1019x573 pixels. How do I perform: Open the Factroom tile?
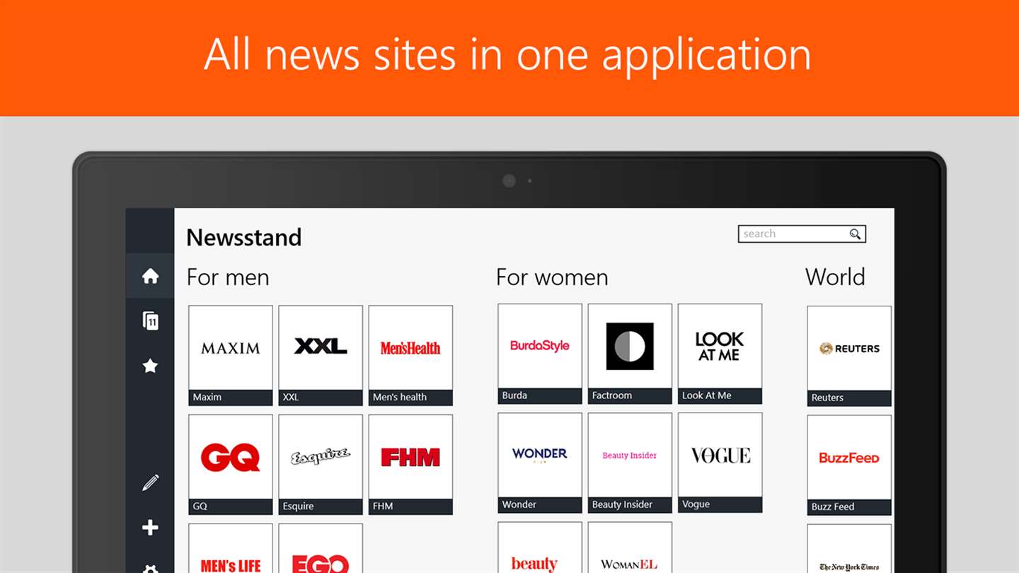click(630, 354)
